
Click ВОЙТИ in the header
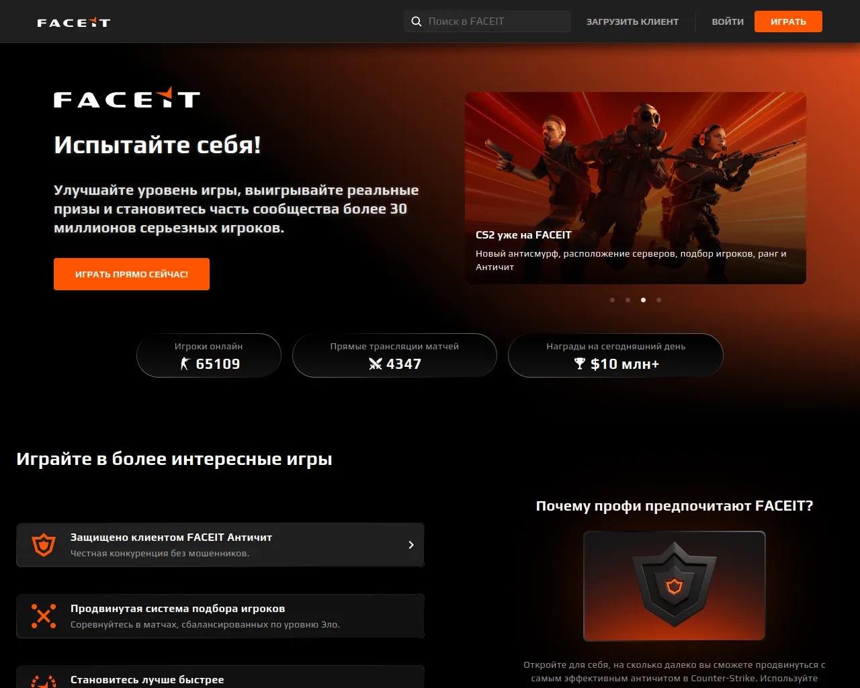(x=728, y=21)
